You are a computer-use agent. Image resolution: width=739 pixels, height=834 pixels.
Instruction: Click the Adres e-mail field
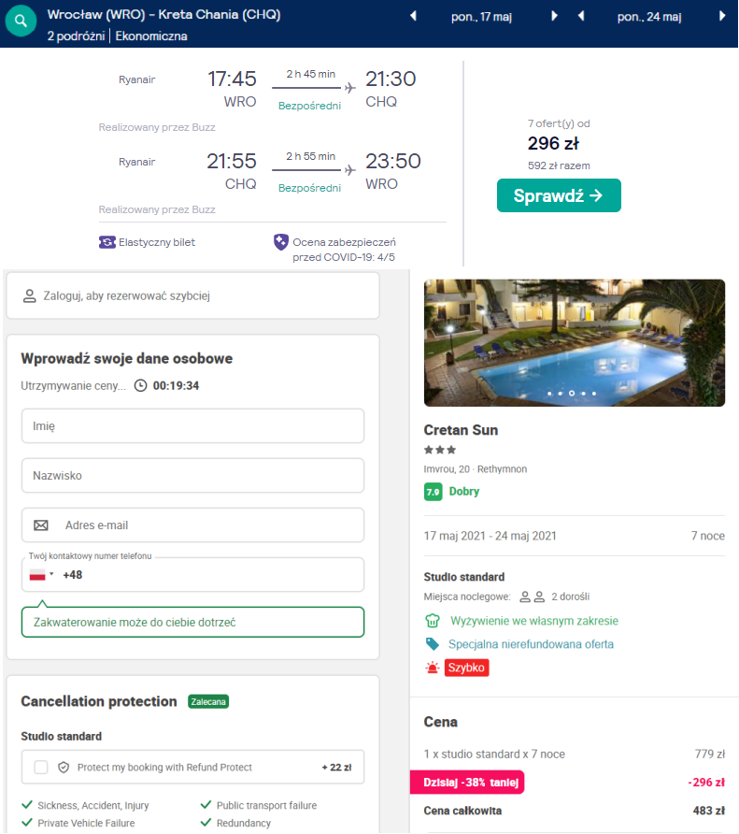tap(206, 525)
